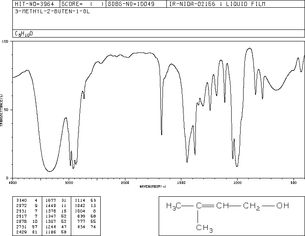Viewport: 305px width, 236px height.
Task: Select the 1677 entry in peak table
Action: (x=51, y=201)
